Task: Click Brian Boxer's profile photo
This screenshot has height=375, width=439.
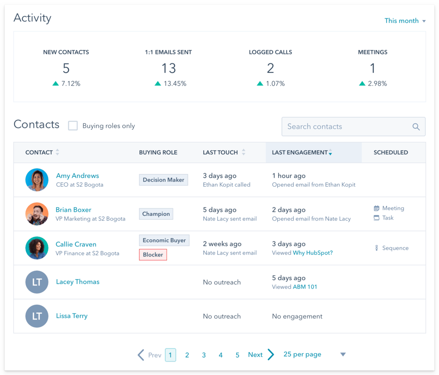Action: pyautogui.click(x=36, y=214)
